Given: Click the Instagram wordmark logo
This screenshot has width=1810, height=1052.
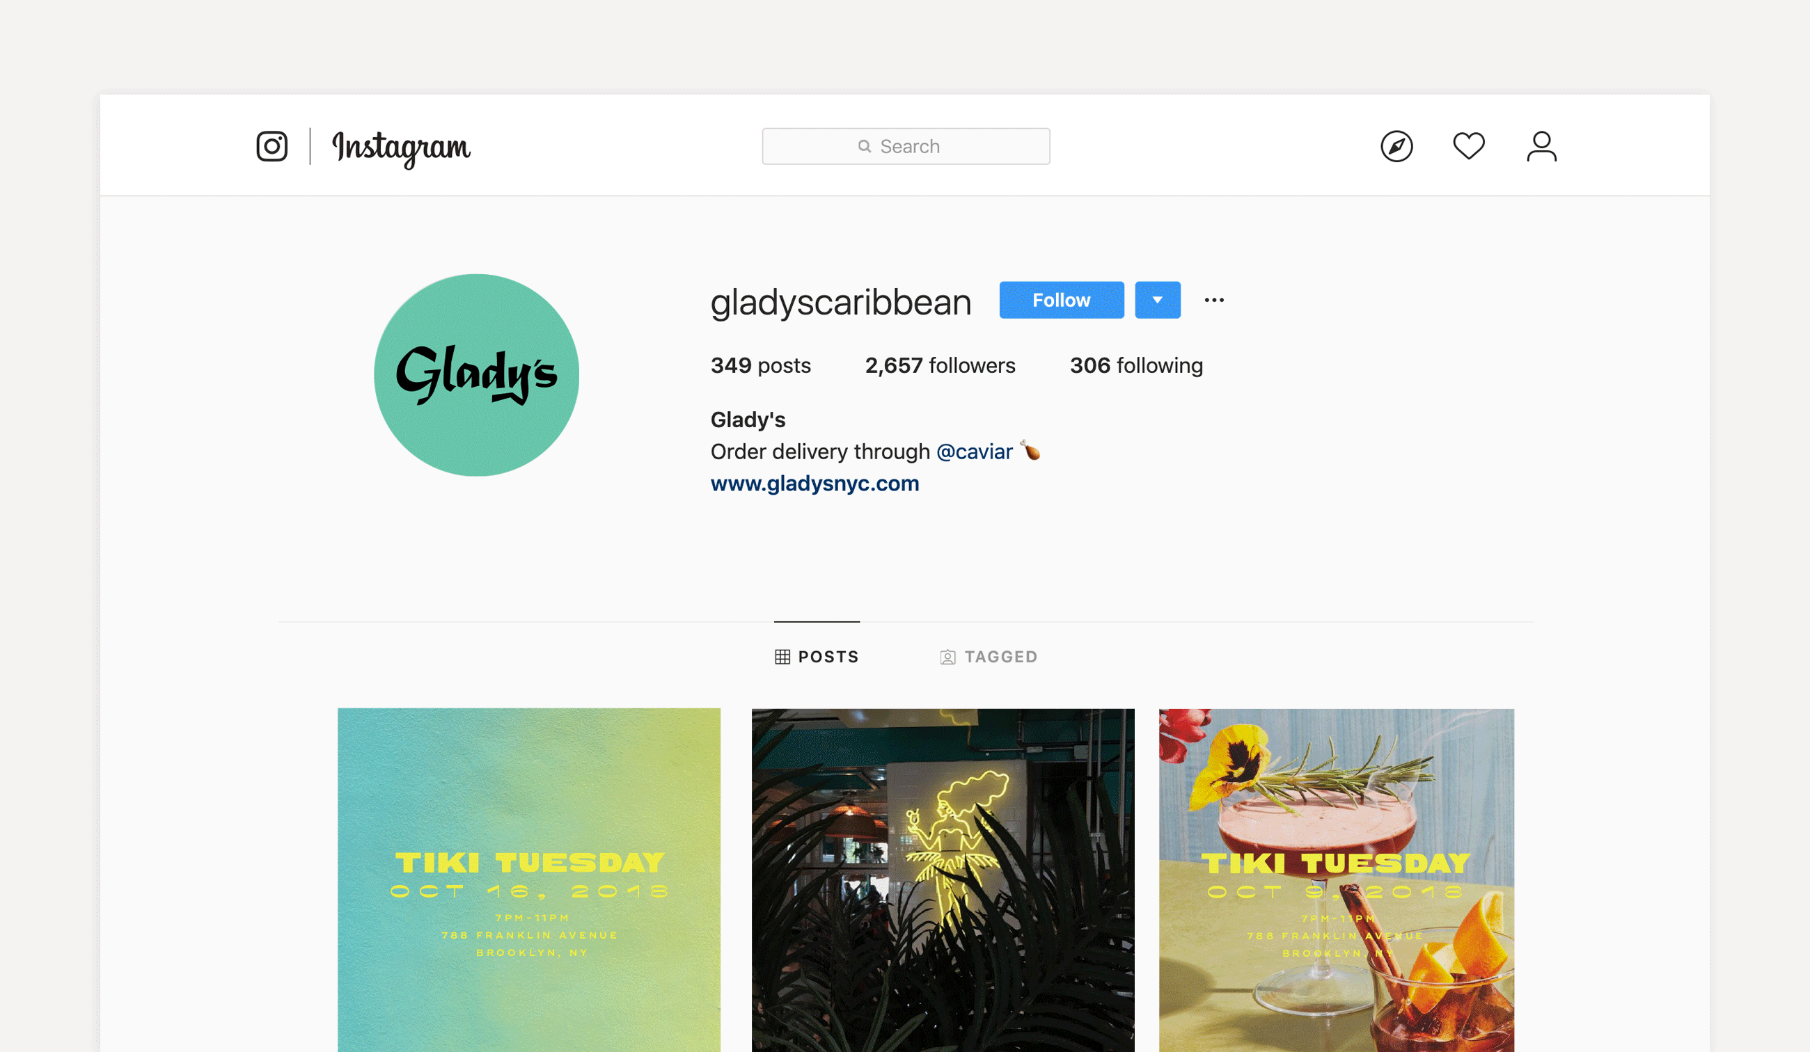Looking at the screenshot, I should tap(401, 148).
